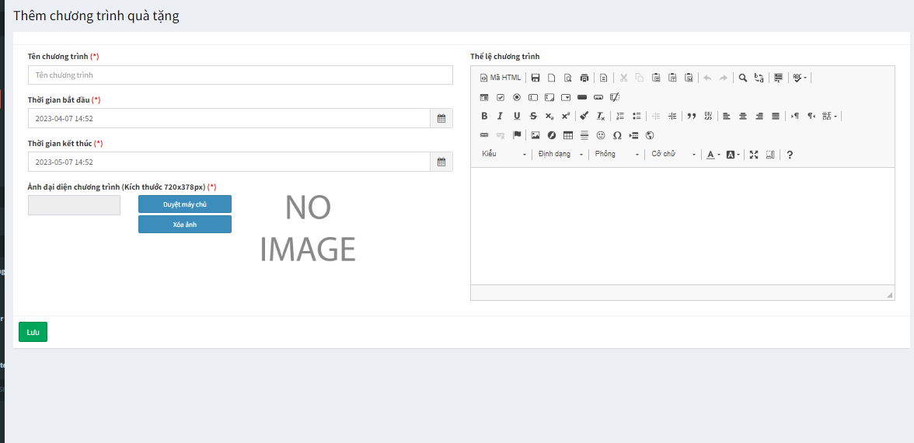Open the text color picker
Screen dimensions: 914x443
coord(713,155)
